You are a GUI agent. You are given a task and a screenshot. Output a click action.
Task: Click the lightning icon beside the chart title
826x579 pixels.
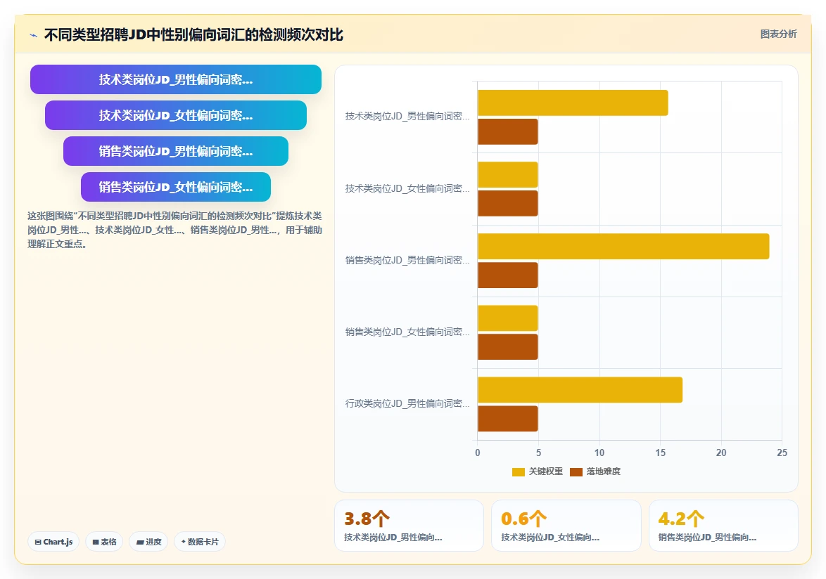click(34, 35)
